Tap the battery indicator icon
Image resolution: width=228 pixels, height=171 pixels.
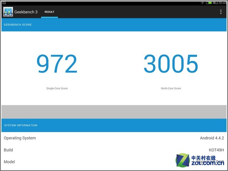(x=210, y=2)
